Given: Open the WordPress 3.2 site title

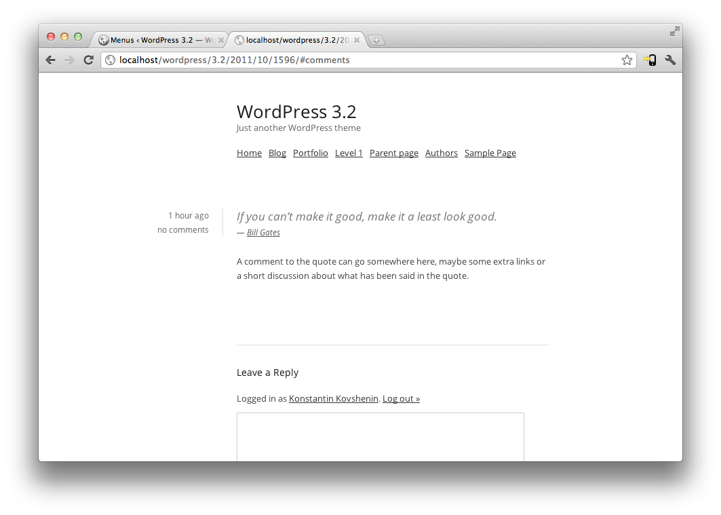Looking at the screenshot, I should tap(296, 112).
